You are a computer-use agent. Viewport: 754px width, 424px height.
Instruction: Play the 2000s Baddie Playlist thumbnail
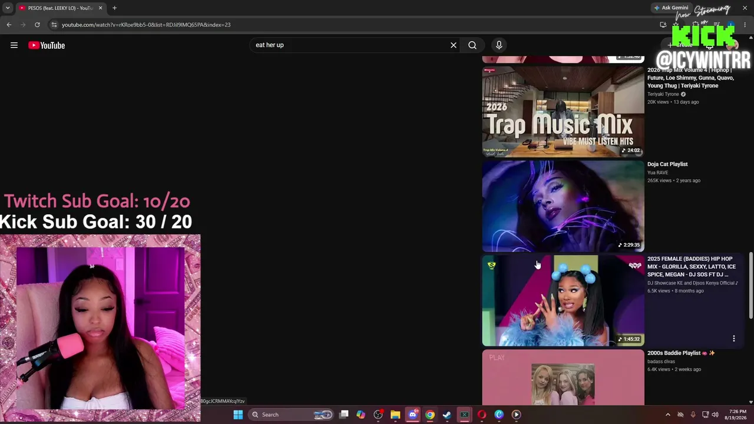click(563, 377)
